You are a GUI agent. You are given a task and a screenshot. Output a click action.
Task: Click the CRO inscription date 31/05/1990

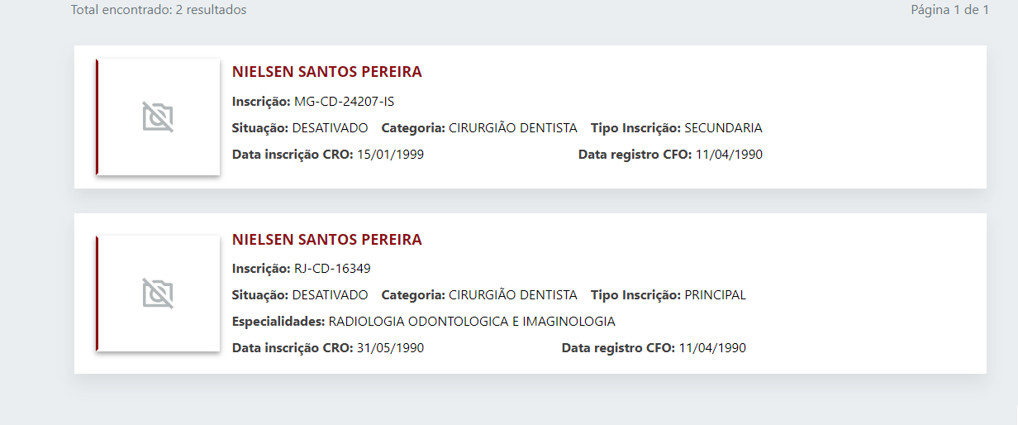tap(390, 348)
